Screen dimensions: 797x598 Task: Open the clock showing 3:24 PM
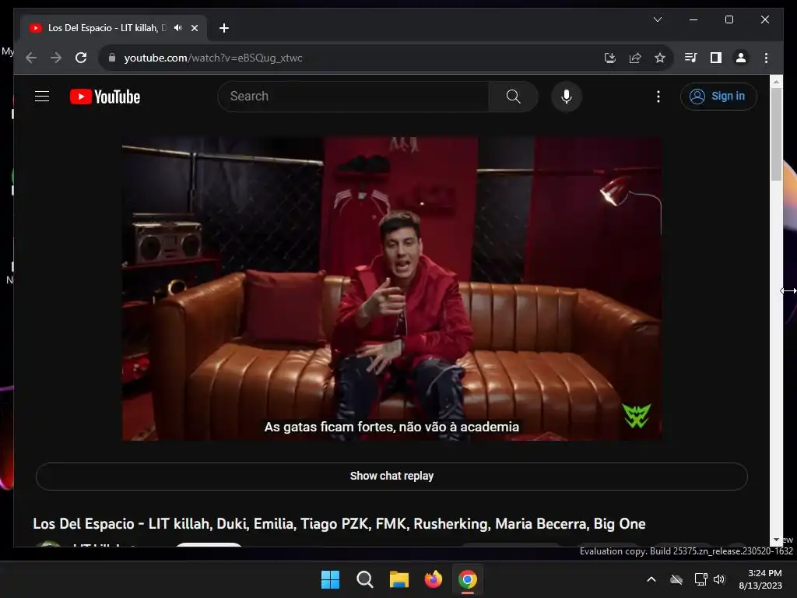click(760, 579)
